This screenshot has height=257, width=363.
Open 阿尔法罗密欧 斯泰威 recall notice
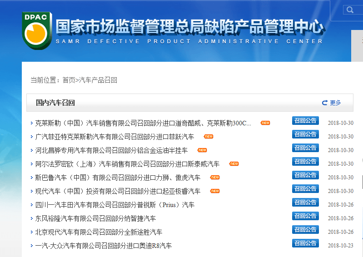[127, 164]
